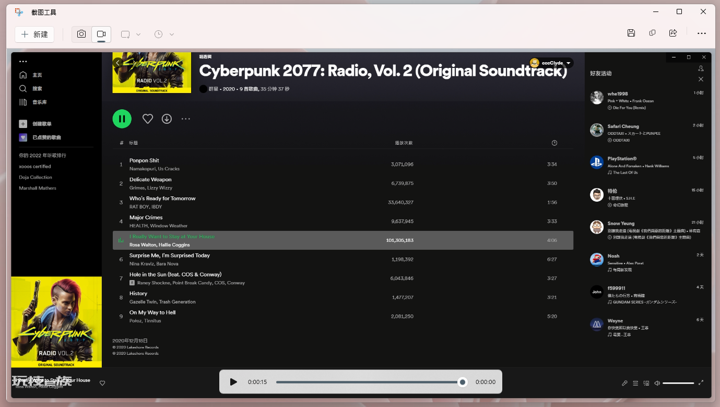Click the duration clock column header
Screen dimensions: 720x407
point(554,143)
